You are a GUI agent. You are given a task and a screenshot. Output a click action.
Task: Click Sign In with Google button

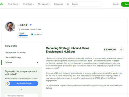pos(21,84)
